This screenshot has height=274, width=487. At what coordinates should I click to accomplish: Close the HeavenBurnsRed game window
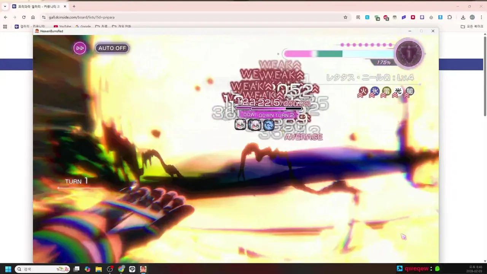coord(433,31)
